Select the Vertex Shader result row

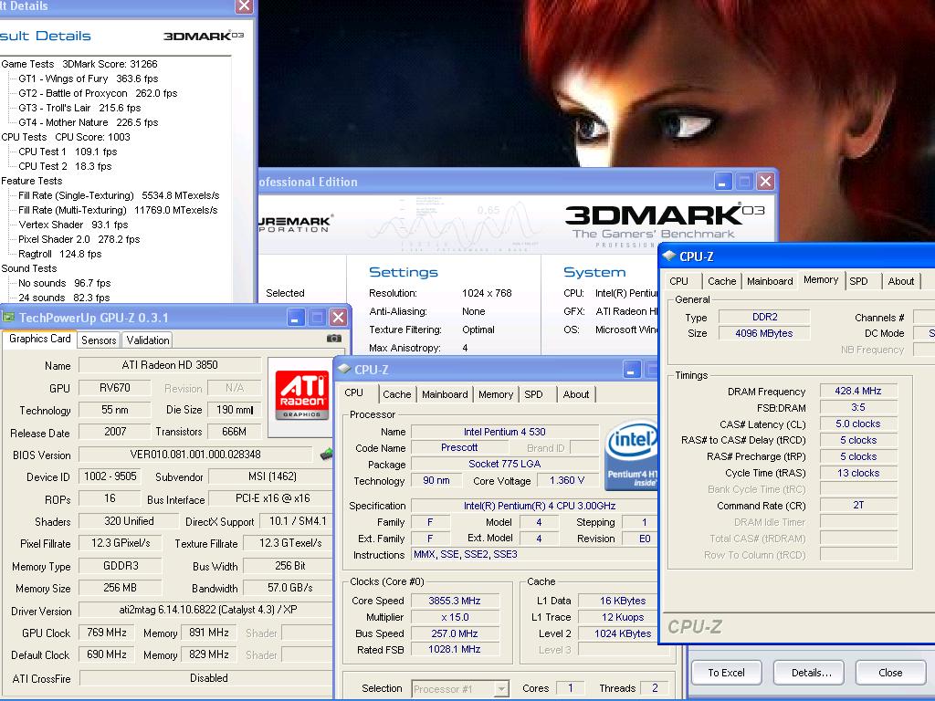(x=73, y=225)
